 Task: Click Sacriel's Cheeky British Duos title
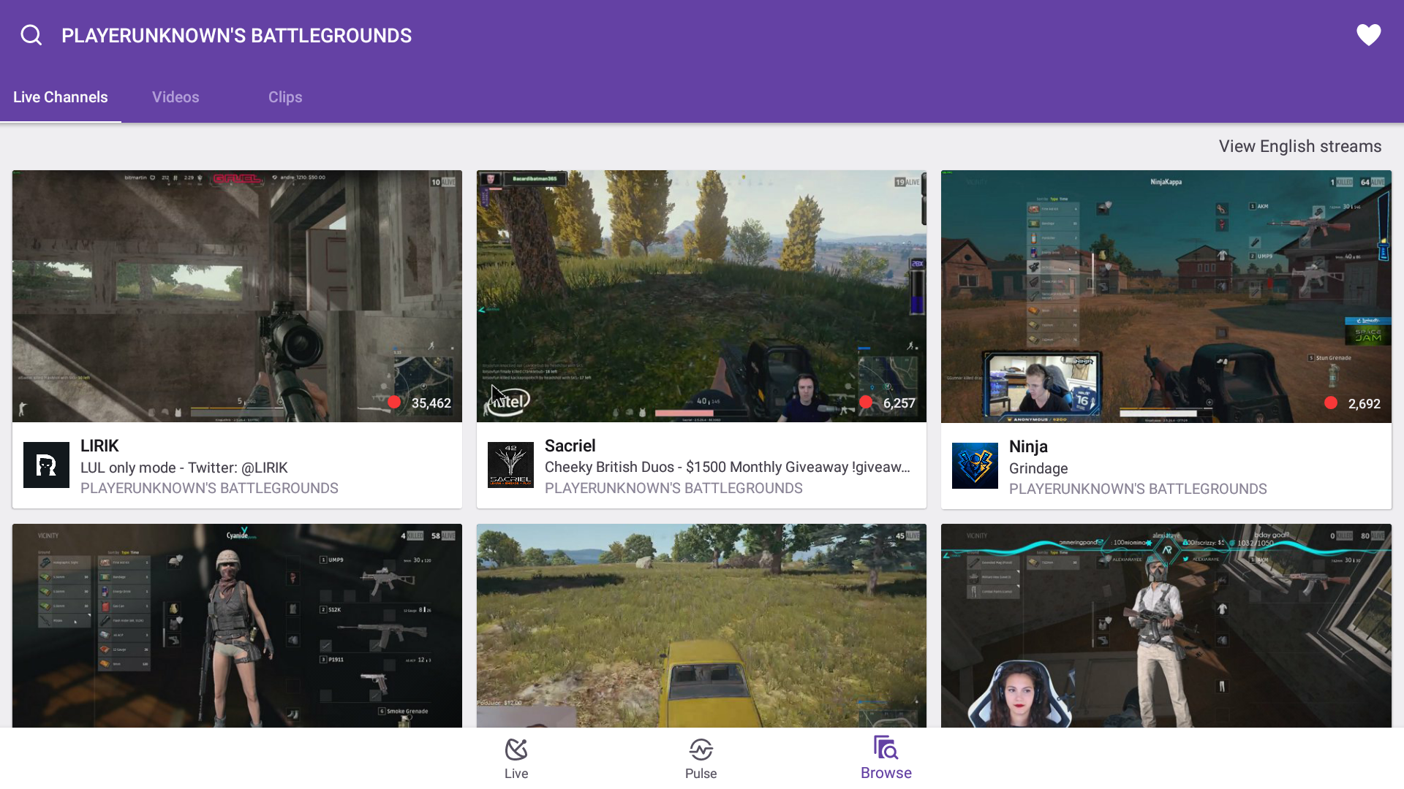[x=727, y=468]
